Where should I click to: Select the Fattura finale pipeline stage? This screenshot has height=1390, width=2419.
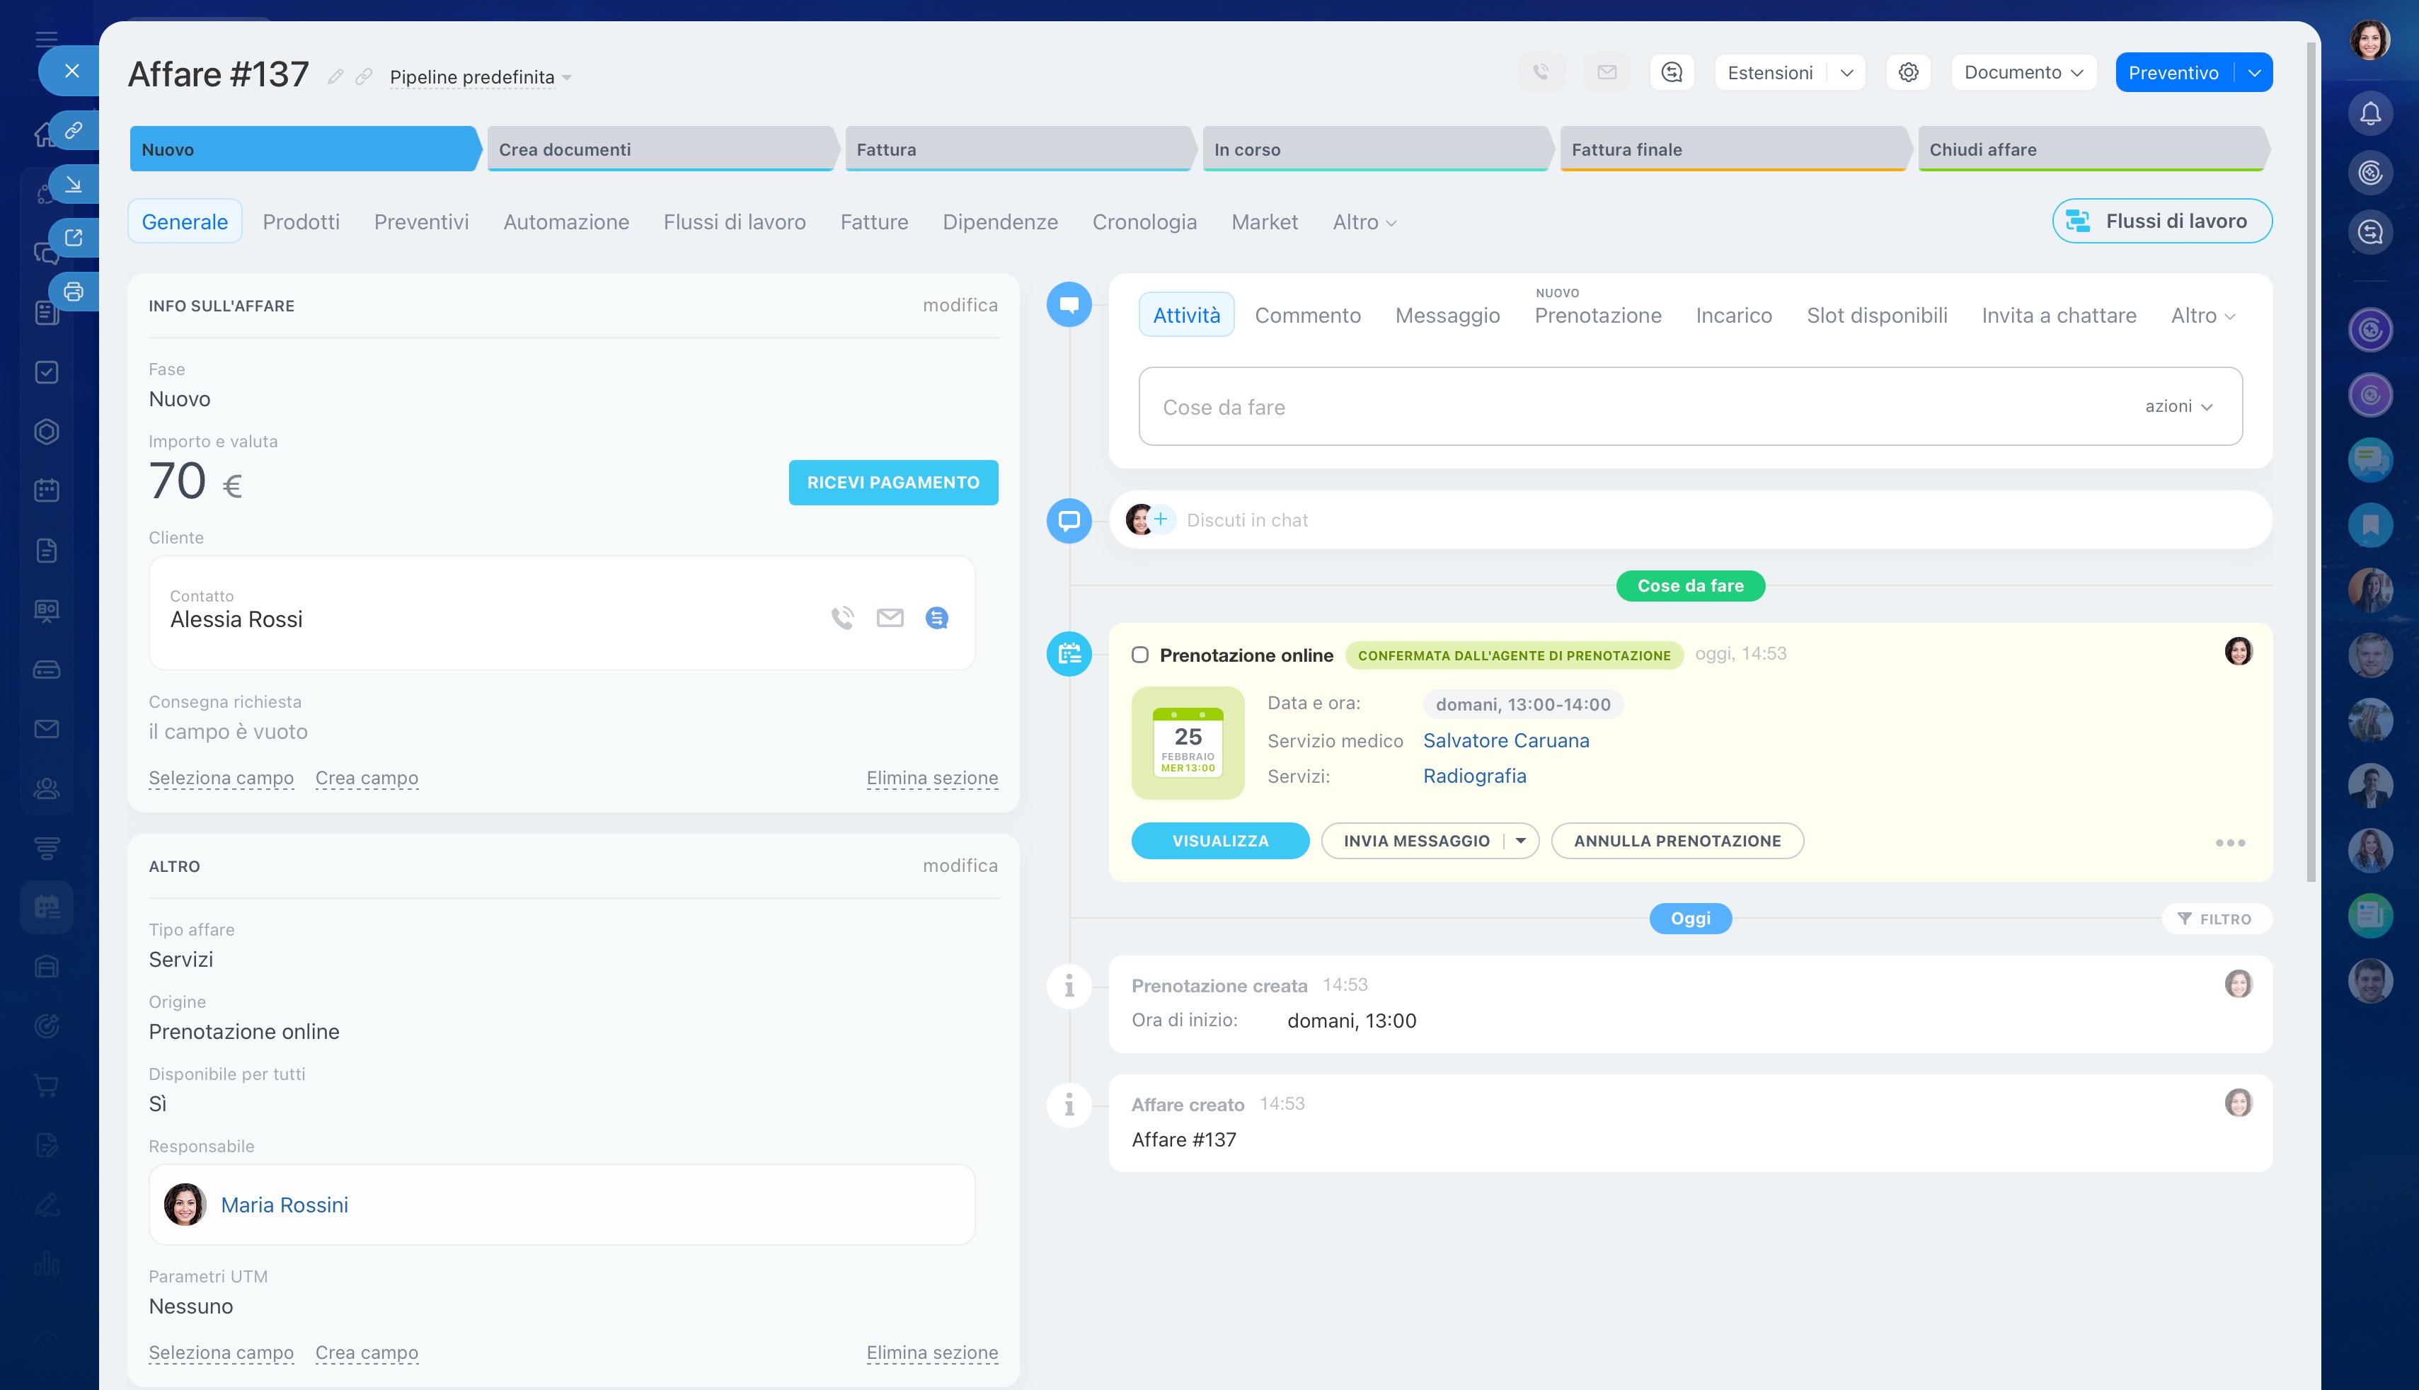(x=1732, y=150)
